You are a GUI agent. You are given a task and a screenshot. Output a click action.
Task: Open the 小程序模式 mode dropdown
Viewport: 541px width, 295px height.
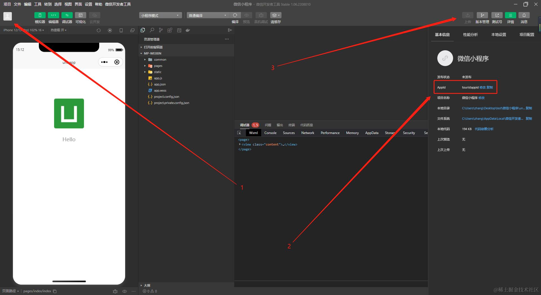click(x=160, y=15)
